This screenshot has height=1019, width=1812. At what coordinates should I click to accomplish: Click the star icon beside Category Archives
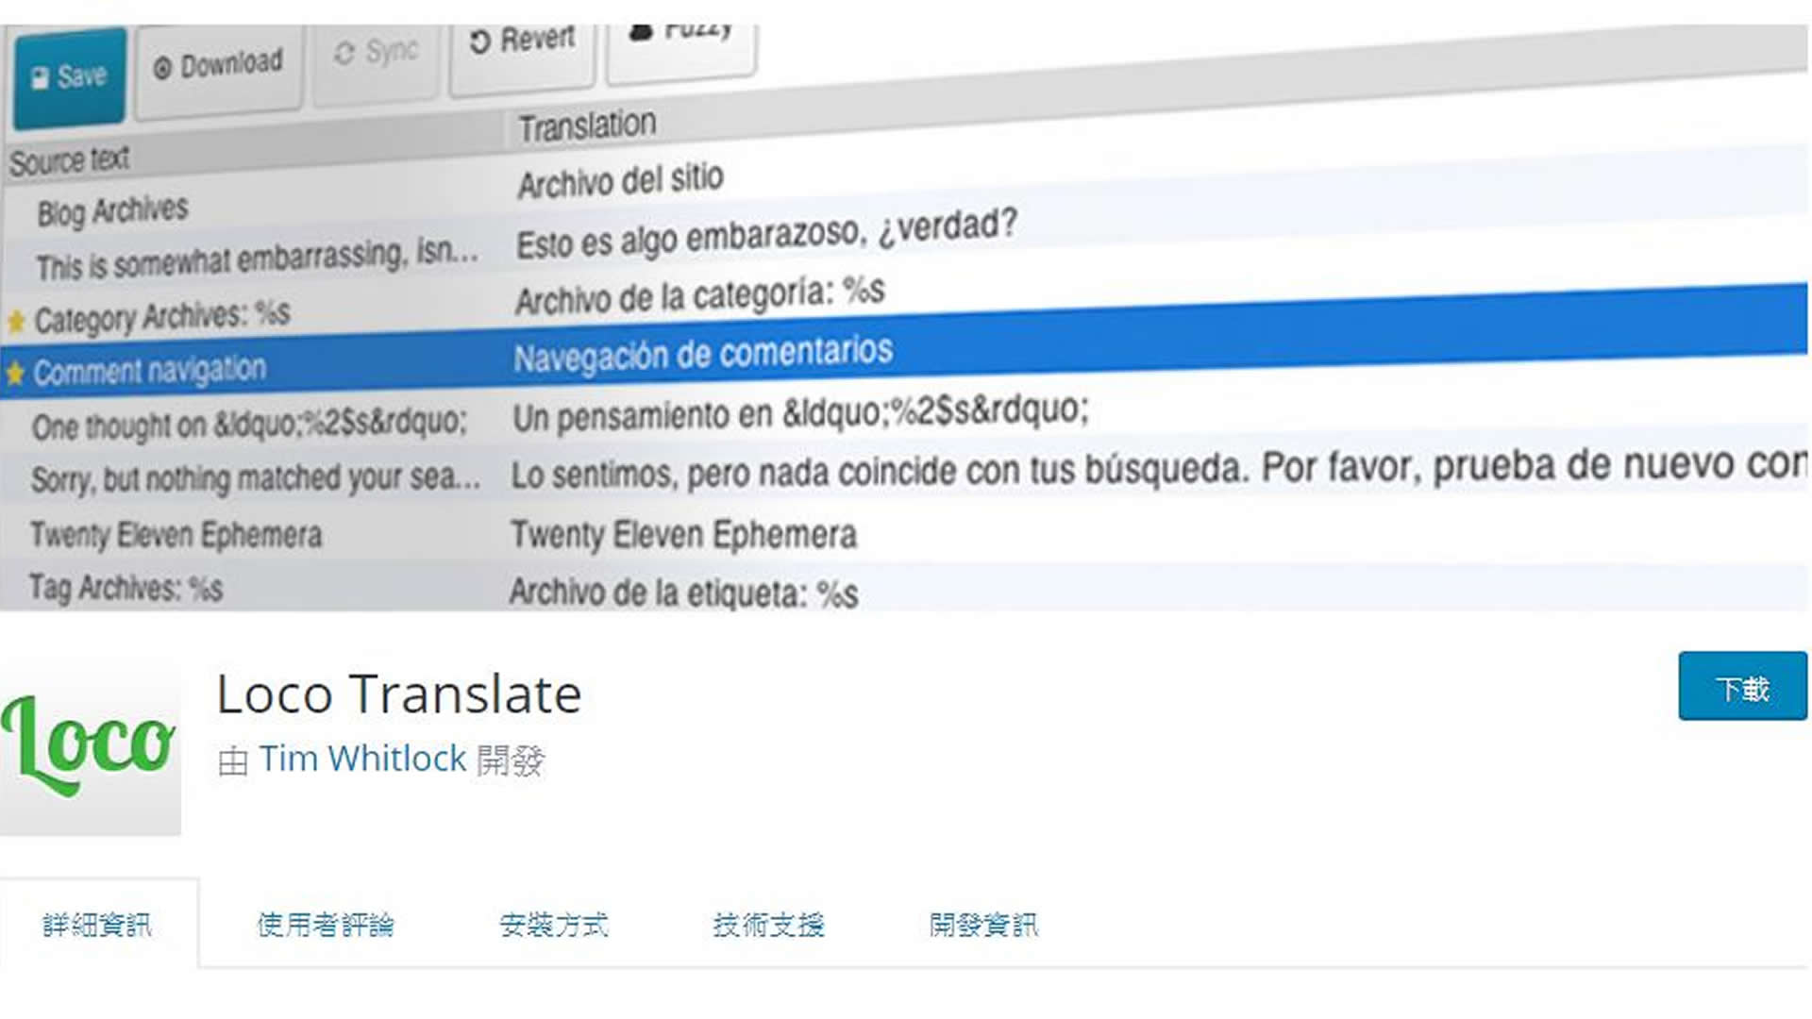coord(16,322)
